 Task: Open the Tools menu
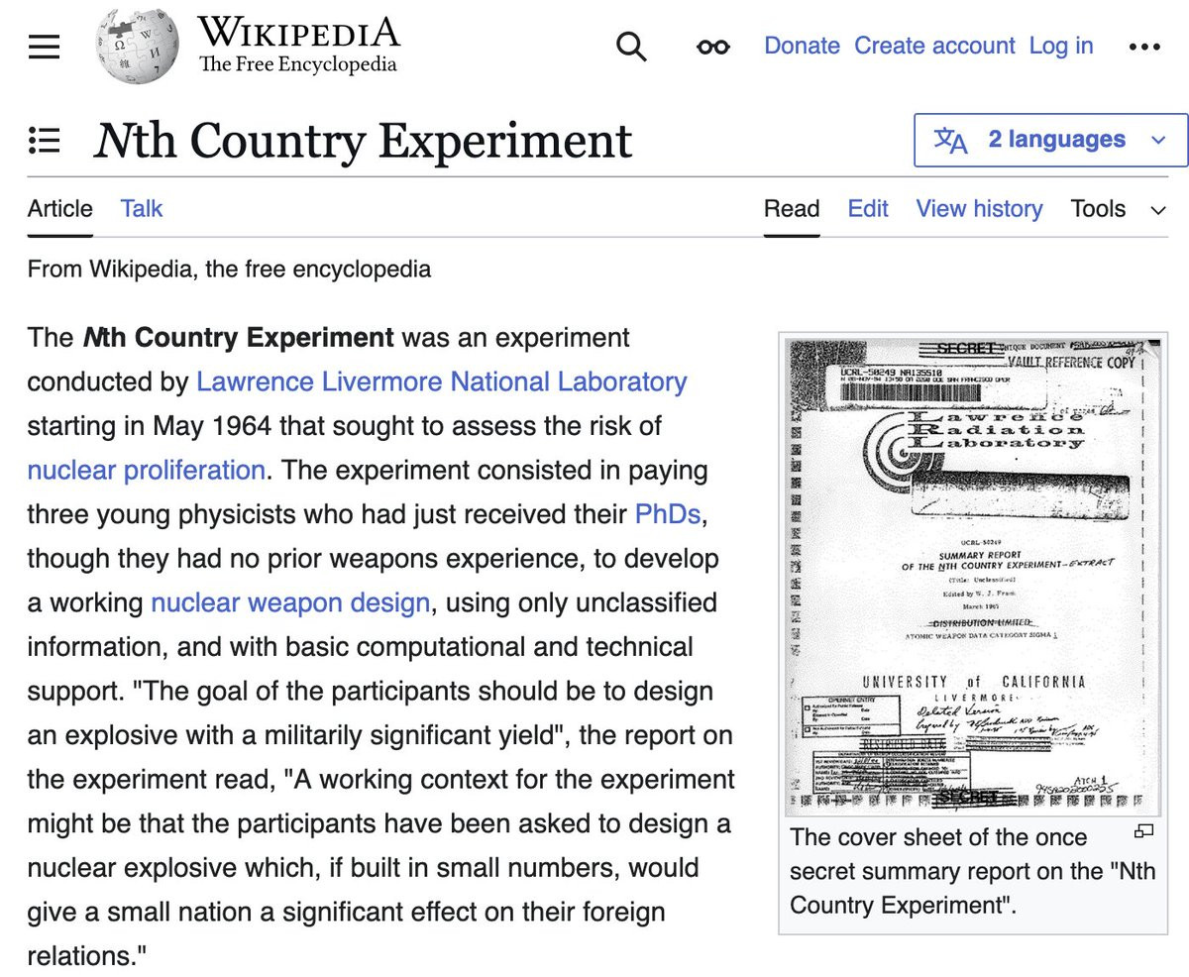pyautogui.click(x=1098, y=209)
